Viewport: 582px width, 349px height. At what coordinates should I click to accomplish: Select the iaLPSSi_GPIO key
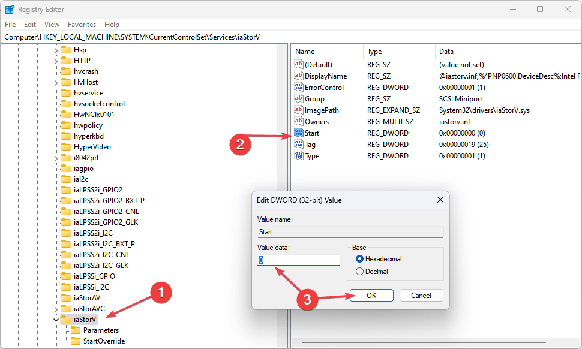(x=94, y=276)
